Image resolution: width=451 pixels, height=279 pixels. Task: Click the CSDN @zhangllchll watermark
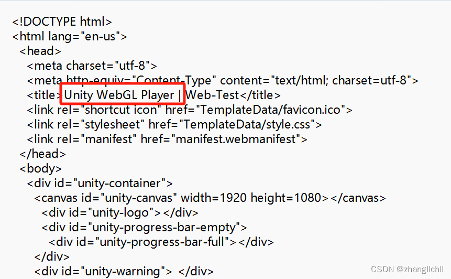[x=408, y=269]
